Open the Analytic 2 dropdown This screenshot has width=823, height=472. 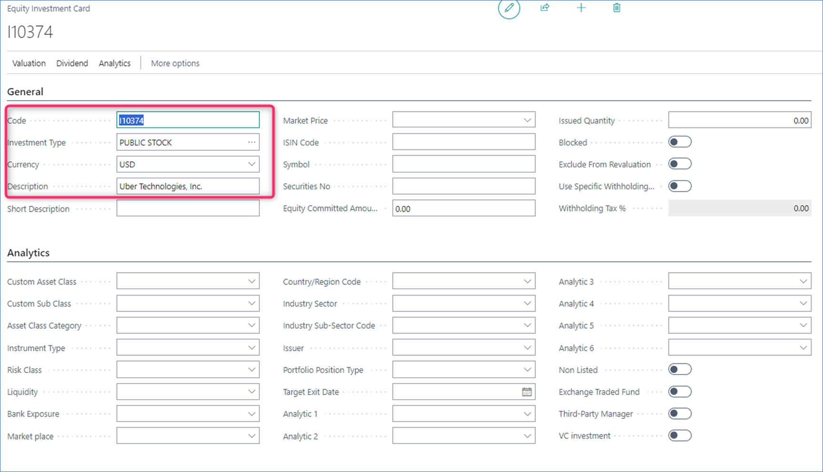[527, 436]
